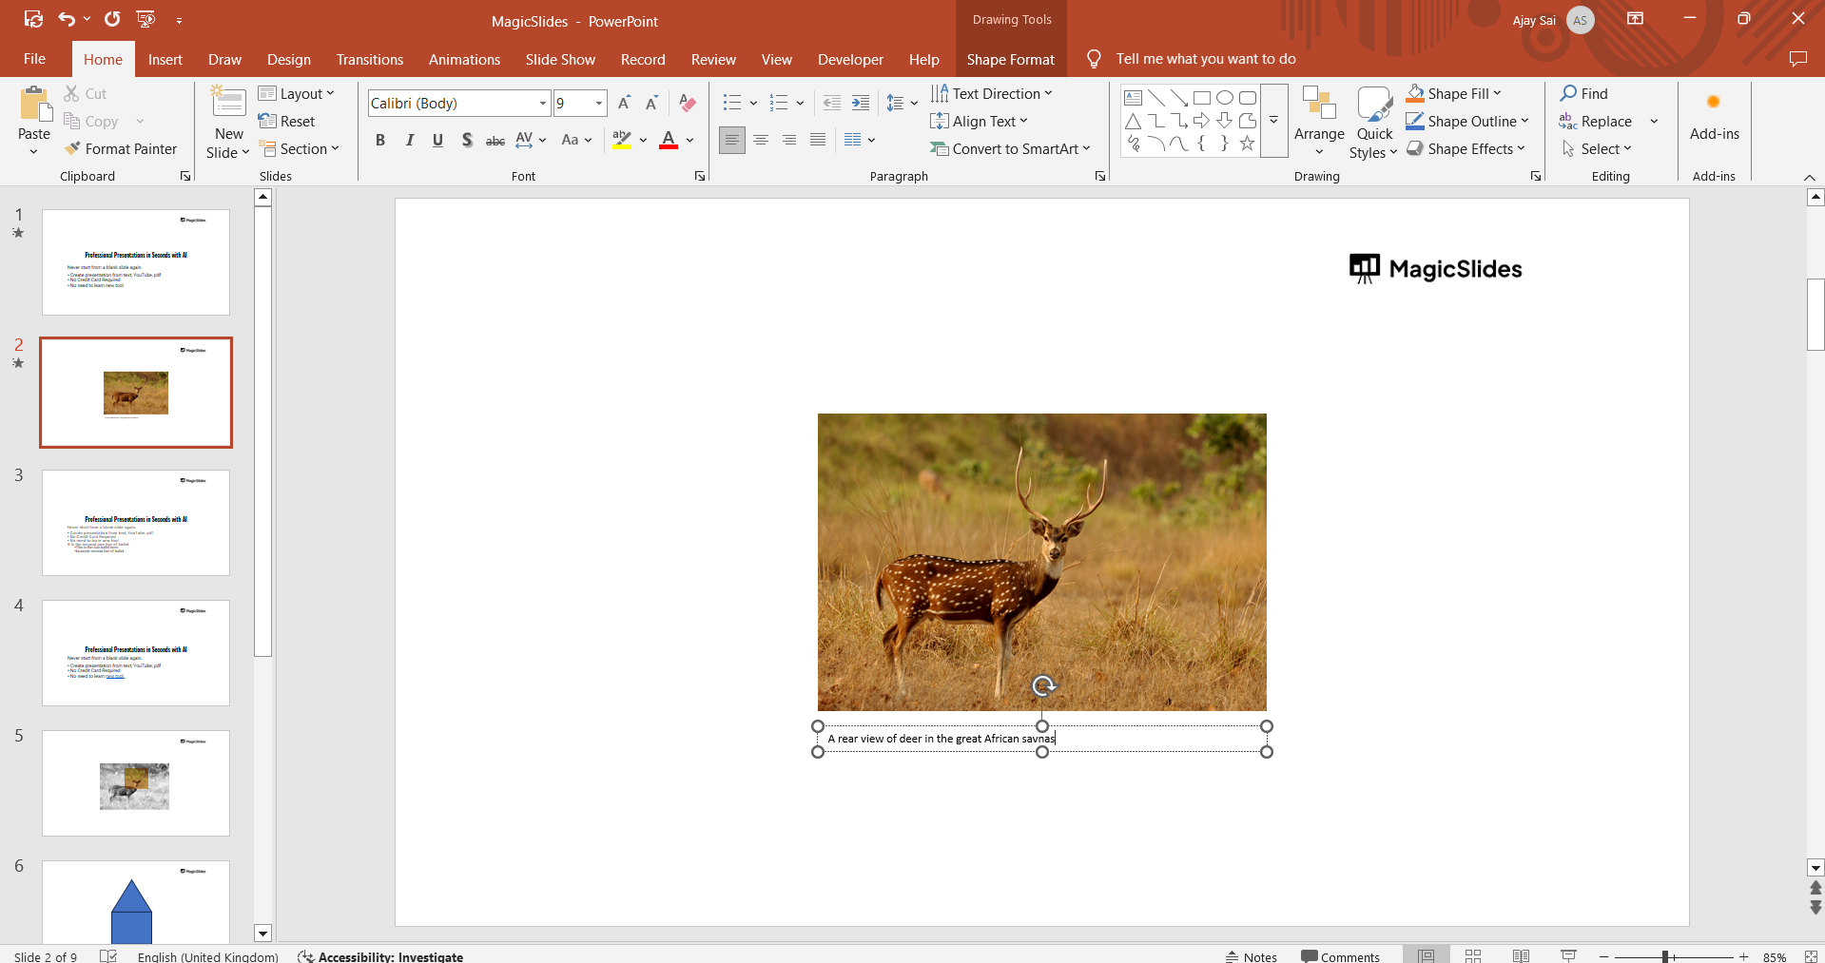Click the Increase Font Size icon
Viewport: 1825px width, 963px height.
tap(624, 104)
